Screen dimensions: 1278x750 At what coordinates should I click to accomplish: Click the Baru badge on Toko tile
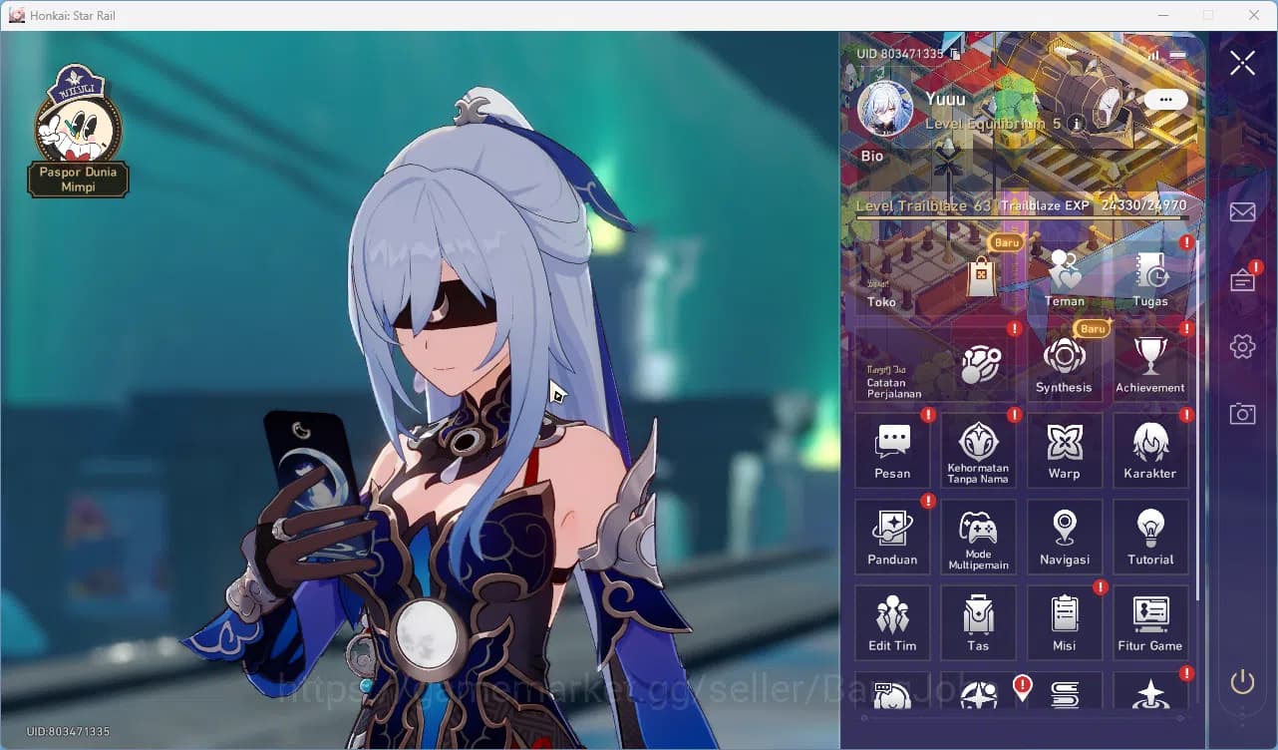1006,242
